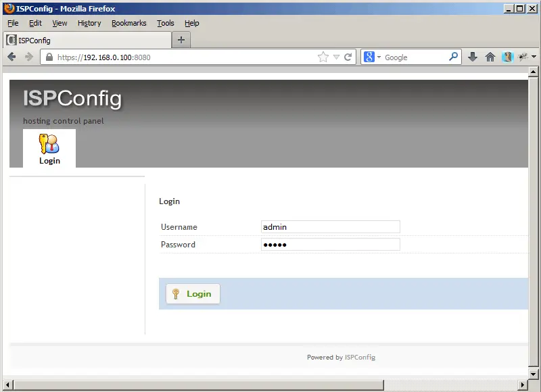Run the search with the magnifier icon
Screen dimensions: 541x392
point(454,57)
